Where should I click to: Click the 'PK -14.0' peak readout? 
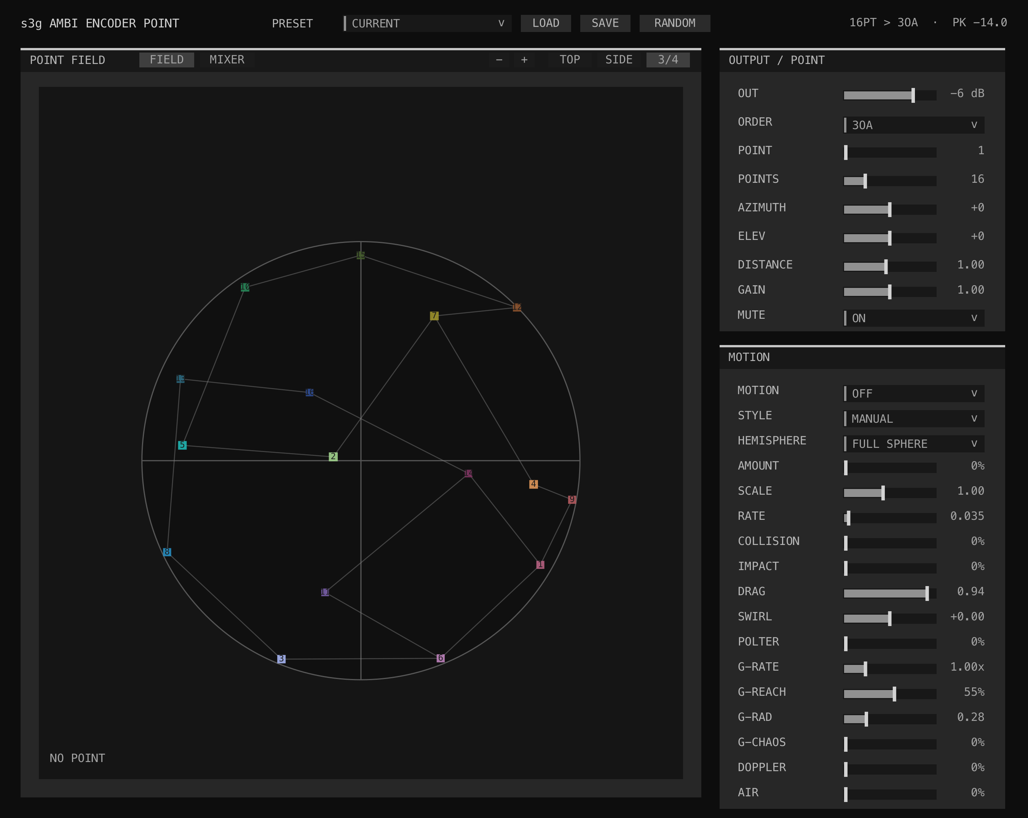click(980, 23)
